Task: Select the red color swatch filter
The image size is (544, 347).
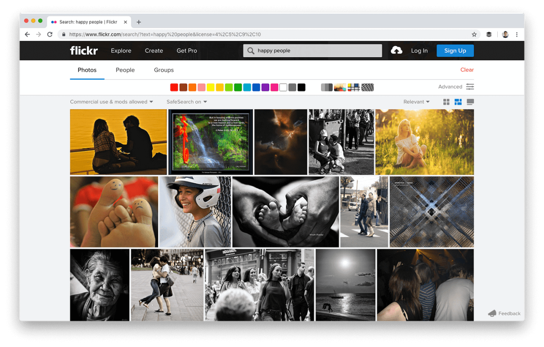Action: click(x=174, y=88)
